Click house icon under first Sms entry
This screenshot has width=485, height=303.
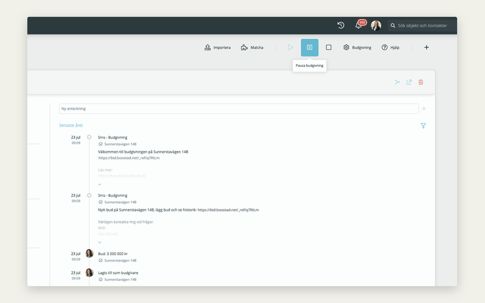100,144
